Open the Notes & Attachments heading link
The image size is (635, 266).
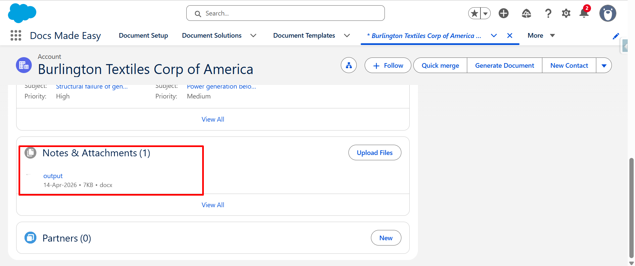click(x=96, y=153)
